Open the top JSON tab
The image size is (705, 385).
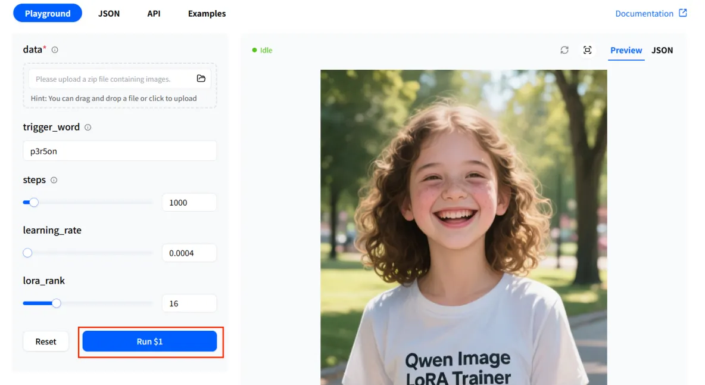109,14
